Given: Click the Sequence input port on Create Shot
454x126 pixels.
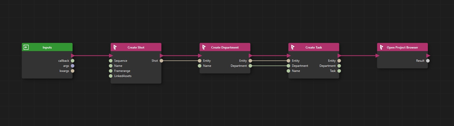Looking at the screenshot, I should (111, 61).
